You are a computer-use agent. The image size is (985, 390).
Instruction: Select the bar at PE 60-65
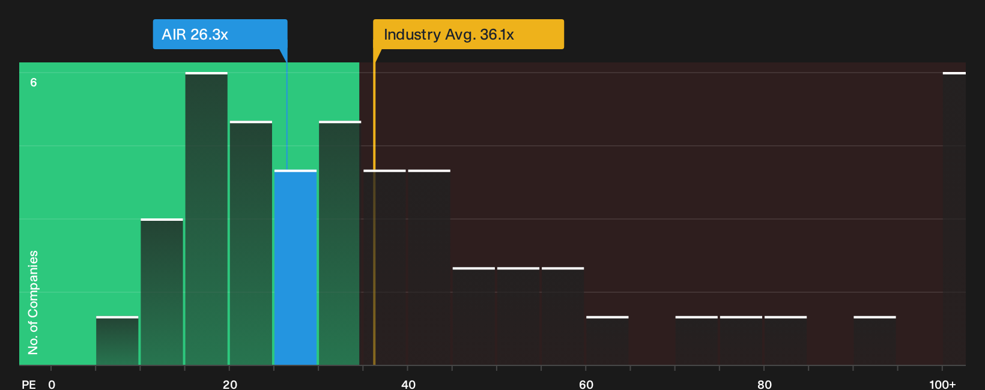[x=607, y=341]
